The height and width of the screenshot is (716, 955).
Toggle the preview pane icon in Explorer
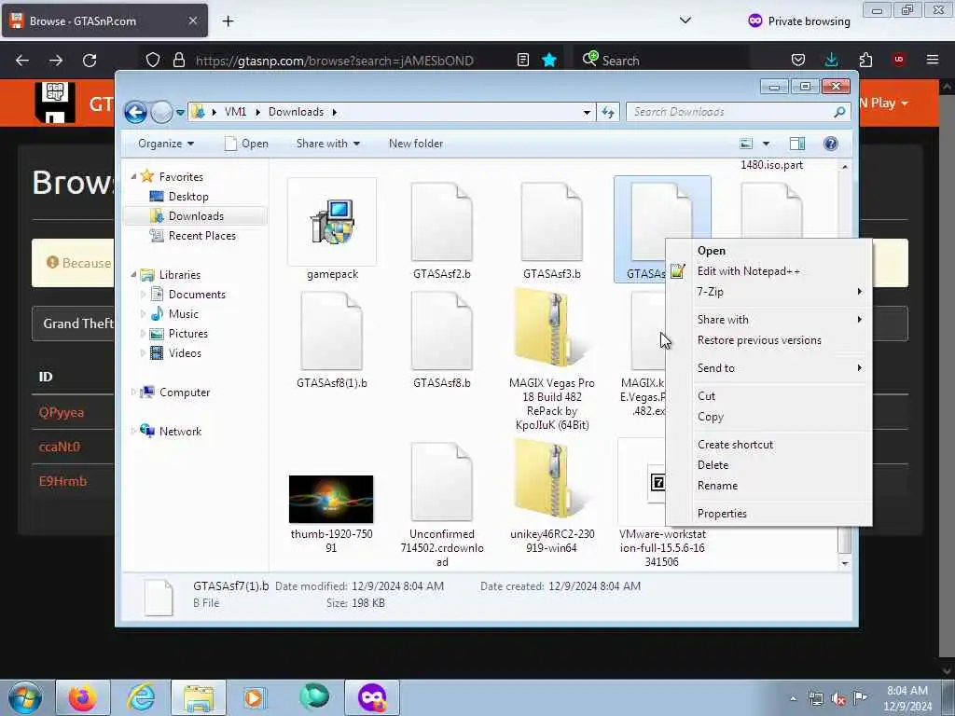pos(796,144)
